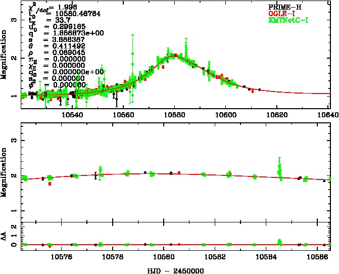
Task: Click the green outlier spike near 10584.5 in middle panel
Action: (279, 165)
